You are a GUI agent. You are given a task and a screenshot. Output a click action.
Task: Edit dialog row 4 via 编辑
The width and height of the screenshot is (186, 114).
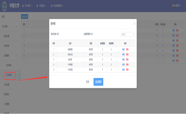pos(123,65)
